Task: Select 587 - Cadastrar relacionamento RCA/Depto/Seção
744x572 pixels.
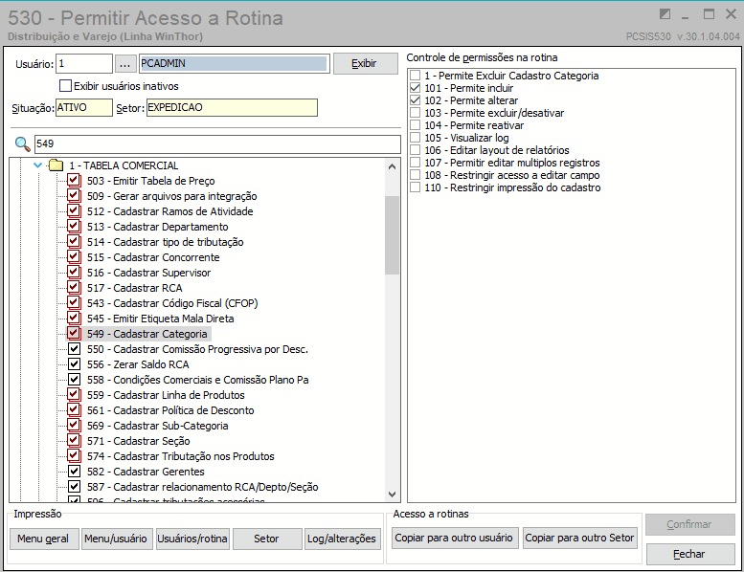Action: (x=203, y=487)
